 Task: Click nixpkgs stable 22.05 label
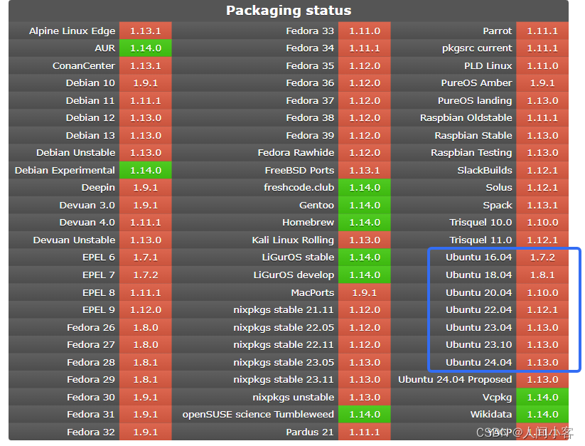coord(284,327)
